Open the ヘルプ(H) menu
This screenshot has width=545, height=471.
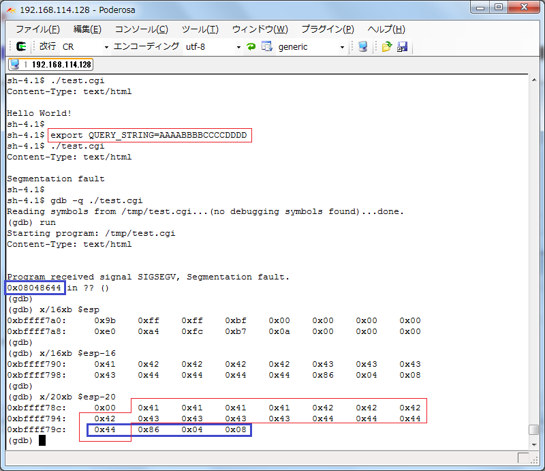tap(386, 29)
